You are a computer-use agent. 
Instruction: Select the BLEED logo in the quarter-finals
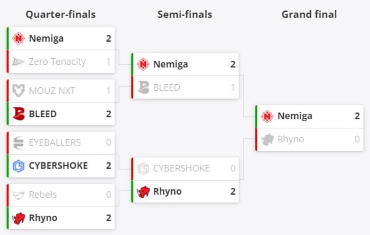tap(18, 114)
